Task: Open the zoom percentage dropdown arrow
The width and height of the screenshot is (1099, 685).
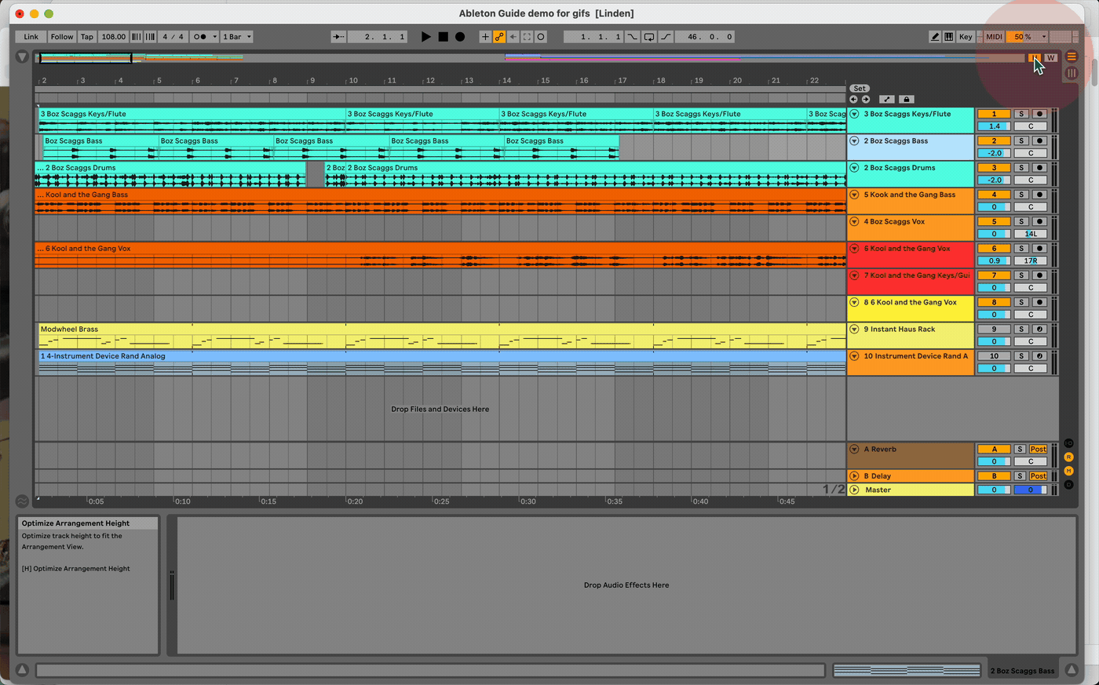Action: [x=1043, y=37]
